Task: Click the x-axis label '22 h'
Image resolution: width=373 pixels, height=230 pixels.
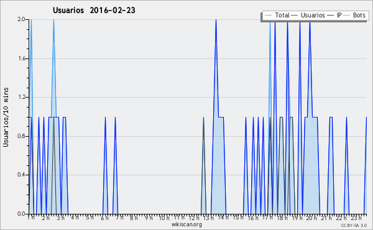Action: [341, 218]
